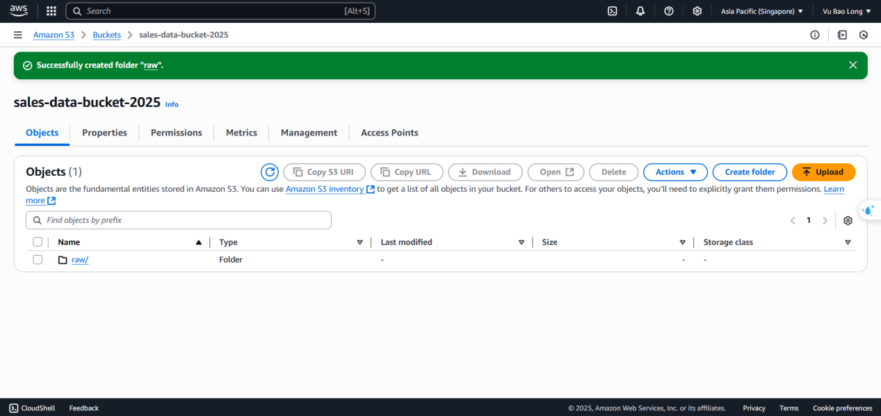Click the sales-data-bucket-2025 breadcrumb text
The height and width of the screenshot is (416, 881).
184,35
